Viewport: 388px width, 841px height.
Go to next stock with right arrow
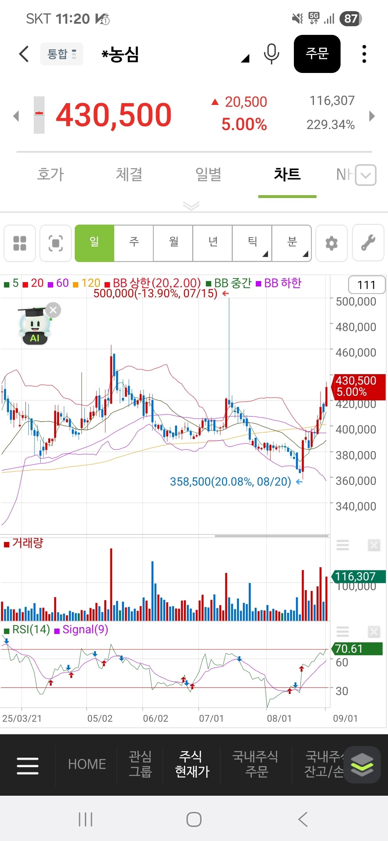point(372,116)
